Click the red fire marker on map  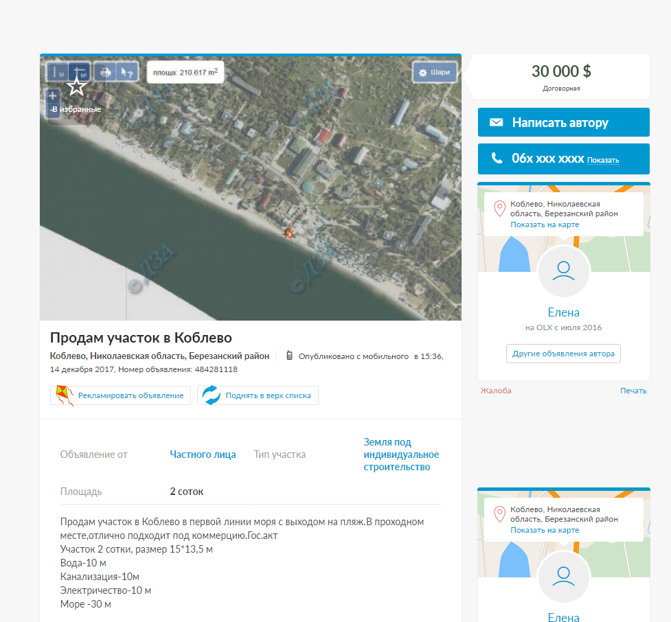pos(289,233)
